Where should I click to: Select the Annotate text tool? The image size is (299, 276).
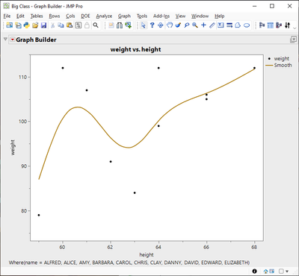point(221,25)
